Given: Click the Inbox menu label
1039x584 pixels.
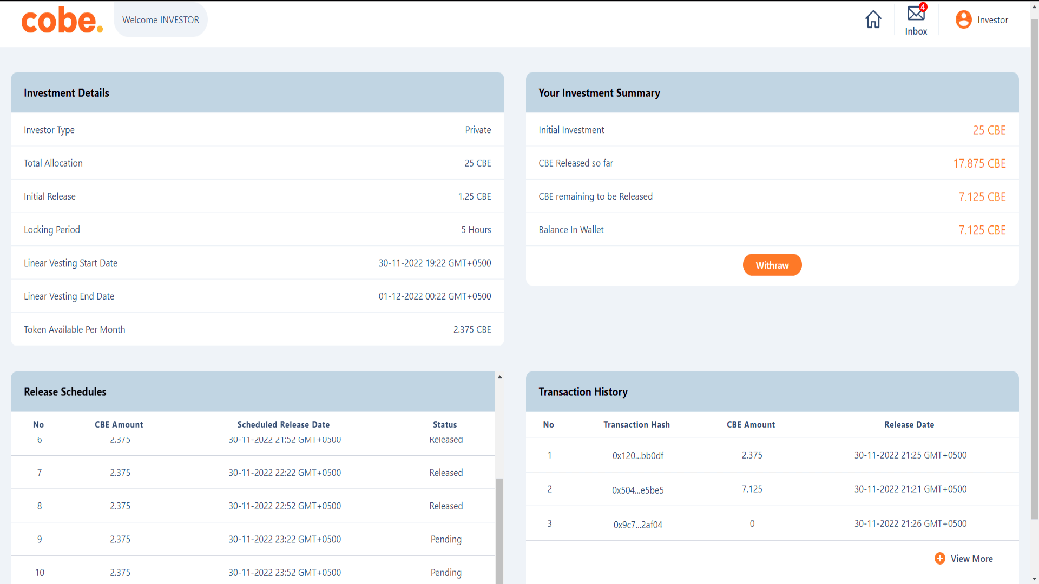Looking at the screenshot, I should click(x=916, y=31).
